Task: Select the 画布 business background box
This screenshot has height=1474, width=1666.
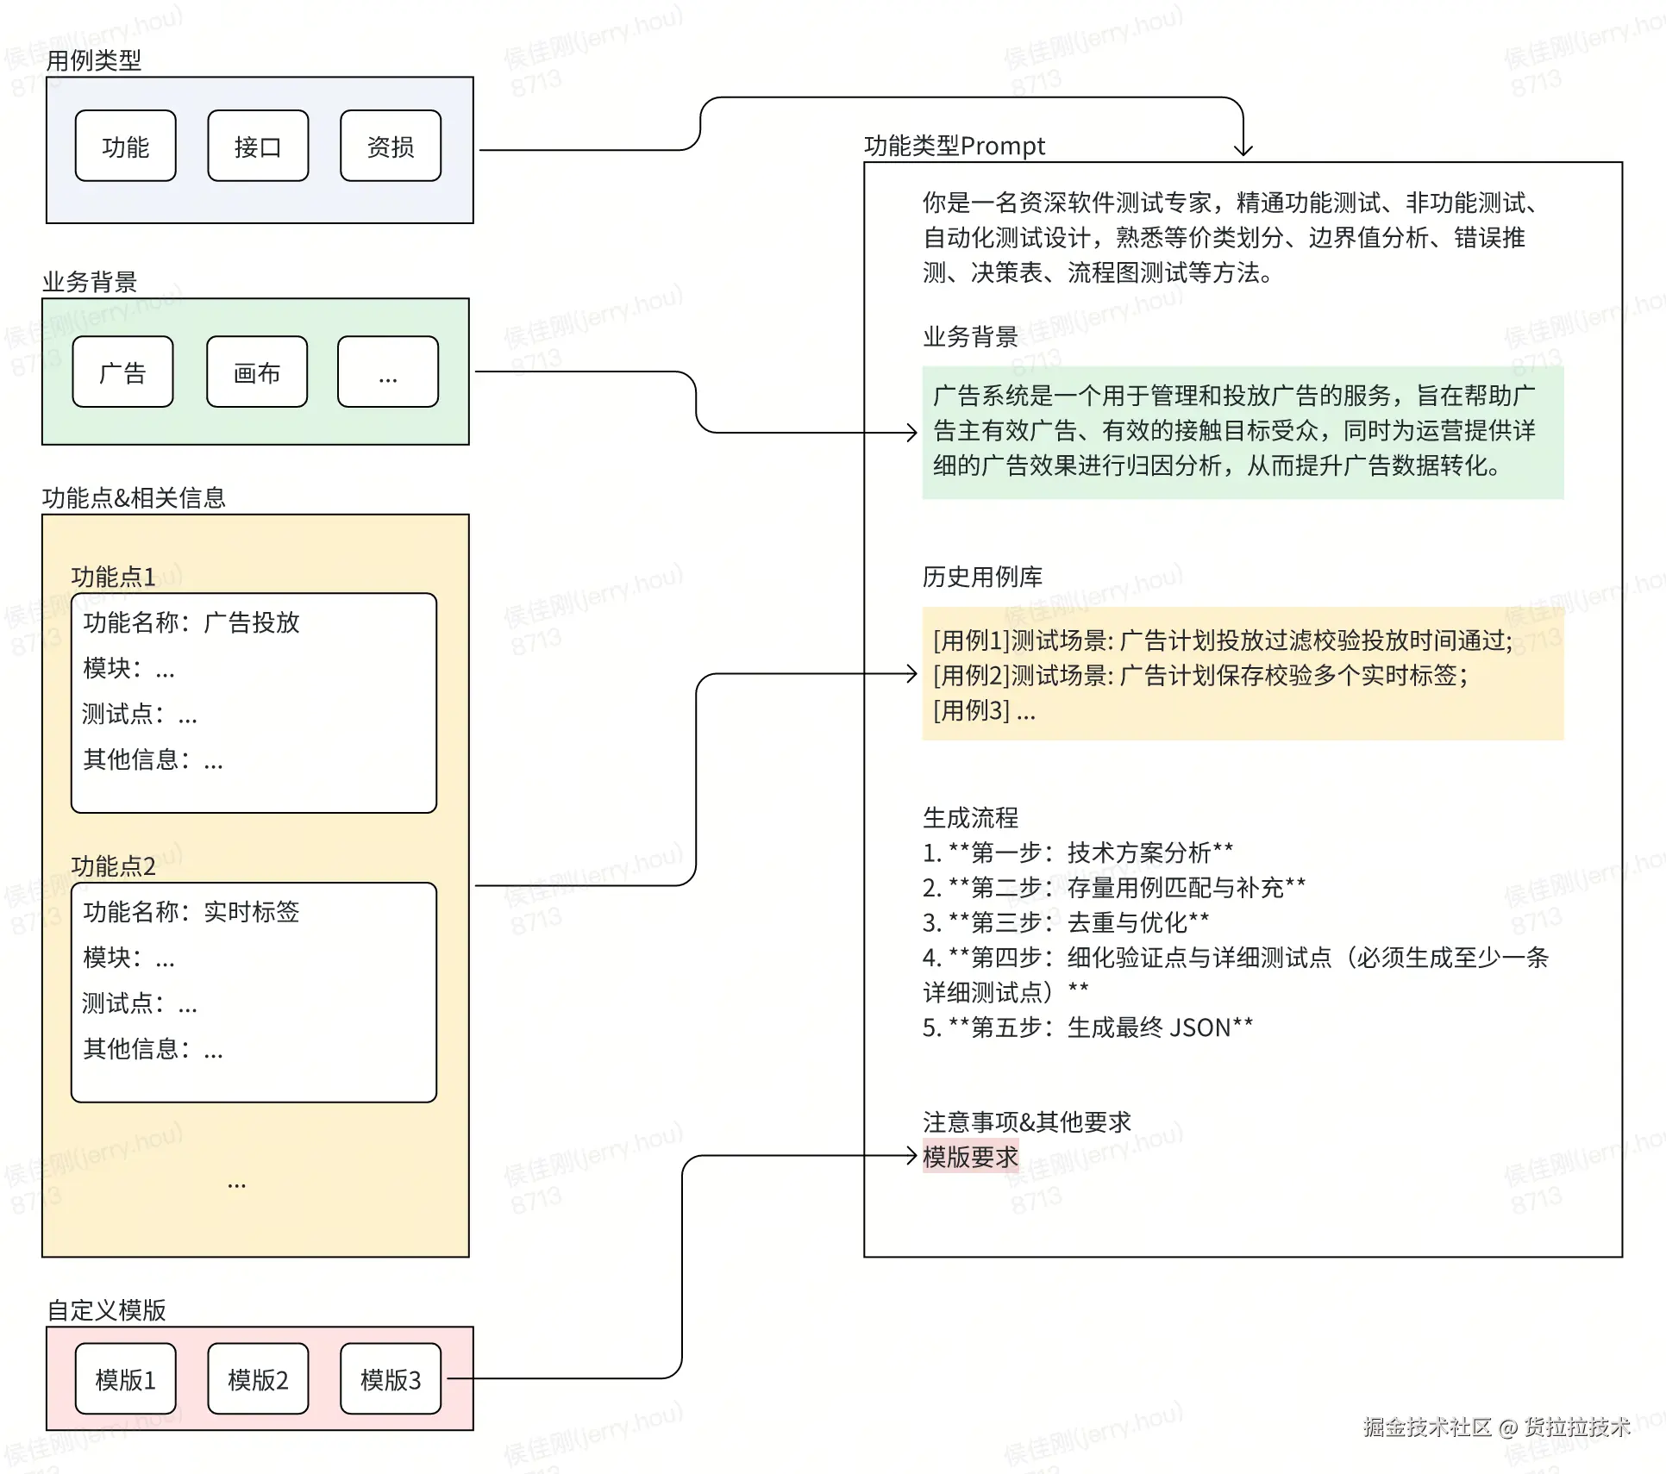Action: [257, 372]
